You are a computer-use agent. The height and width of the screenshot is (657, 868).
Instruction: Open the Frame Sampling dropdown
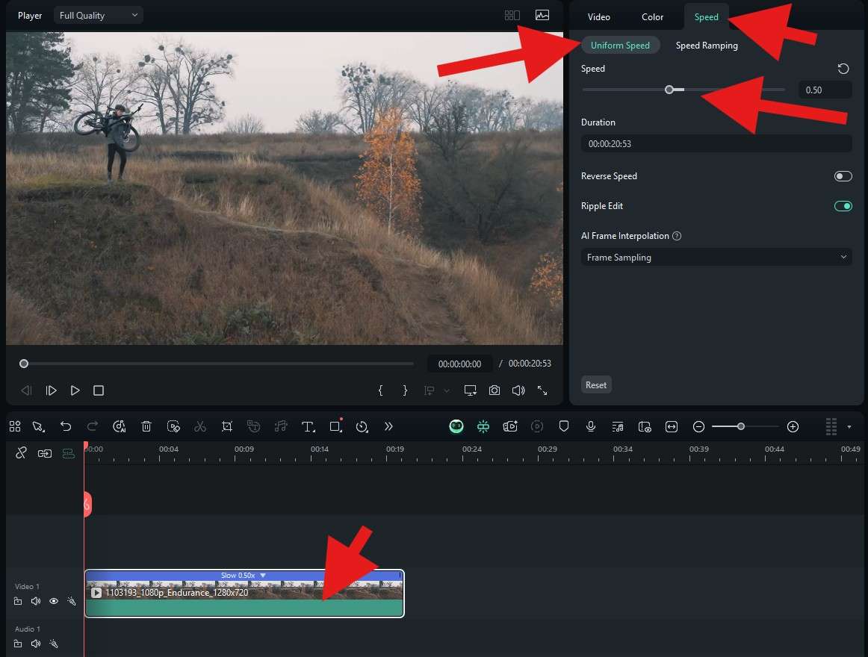point(716,258)
